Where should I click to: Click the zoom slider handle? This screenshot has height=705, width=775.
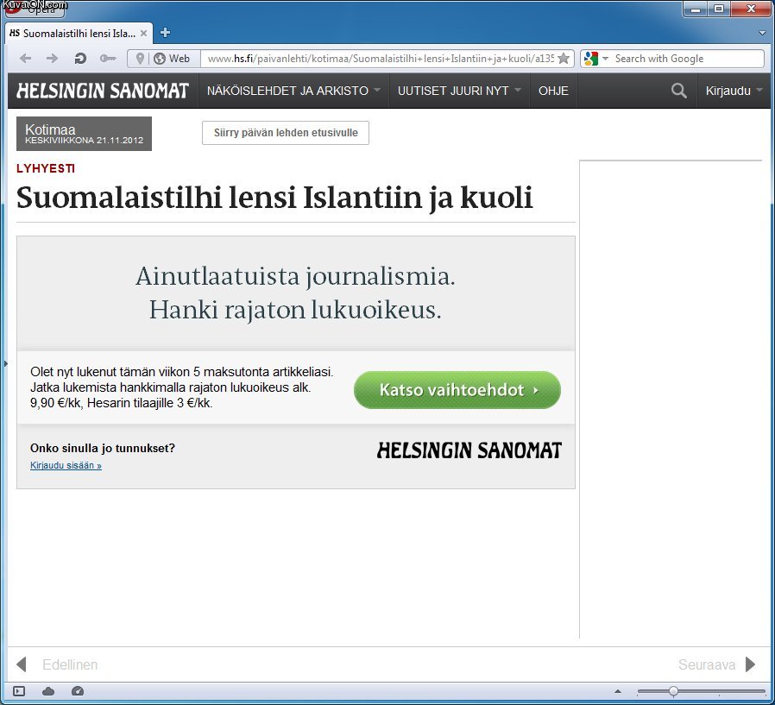click(673, 691)
